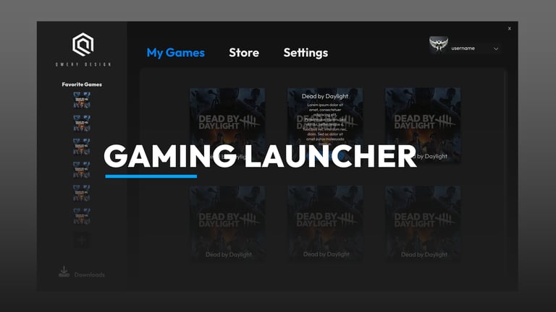Switch to the My Games tab

(175, 53)
